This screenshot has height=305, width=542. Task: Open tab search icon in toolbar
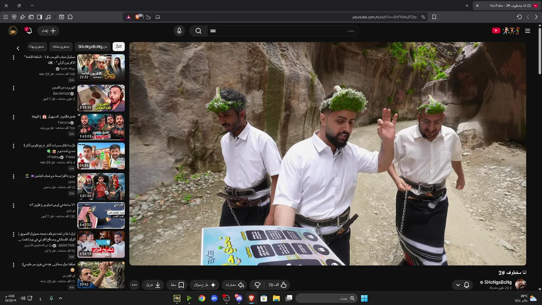point(61,17)
